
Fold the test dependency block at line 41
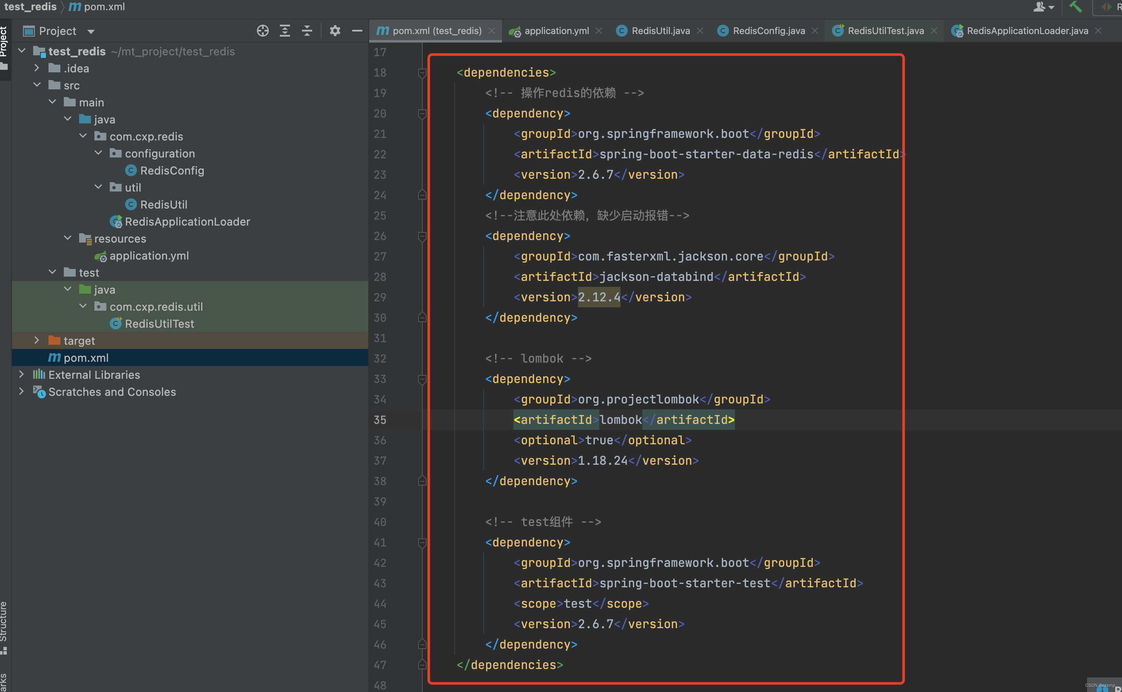(x=422, y=542)
